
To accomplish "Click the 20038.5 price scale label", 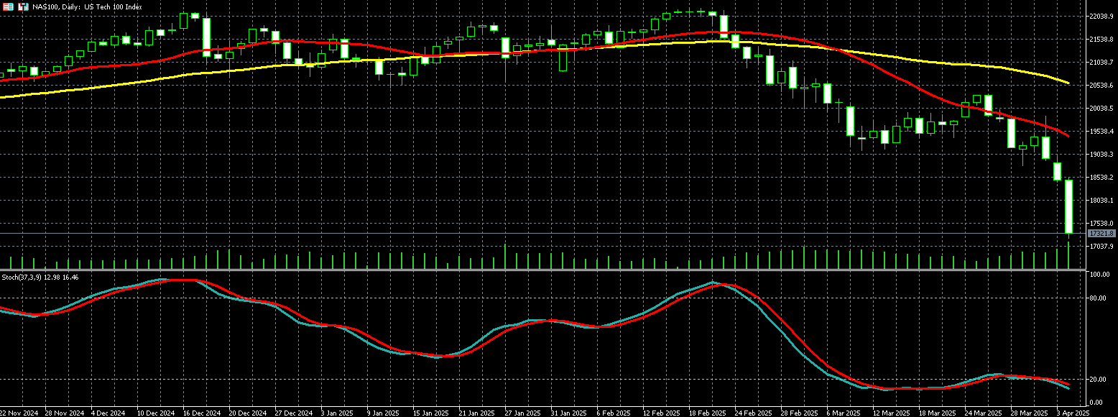I will click(x=1101, y=108).
